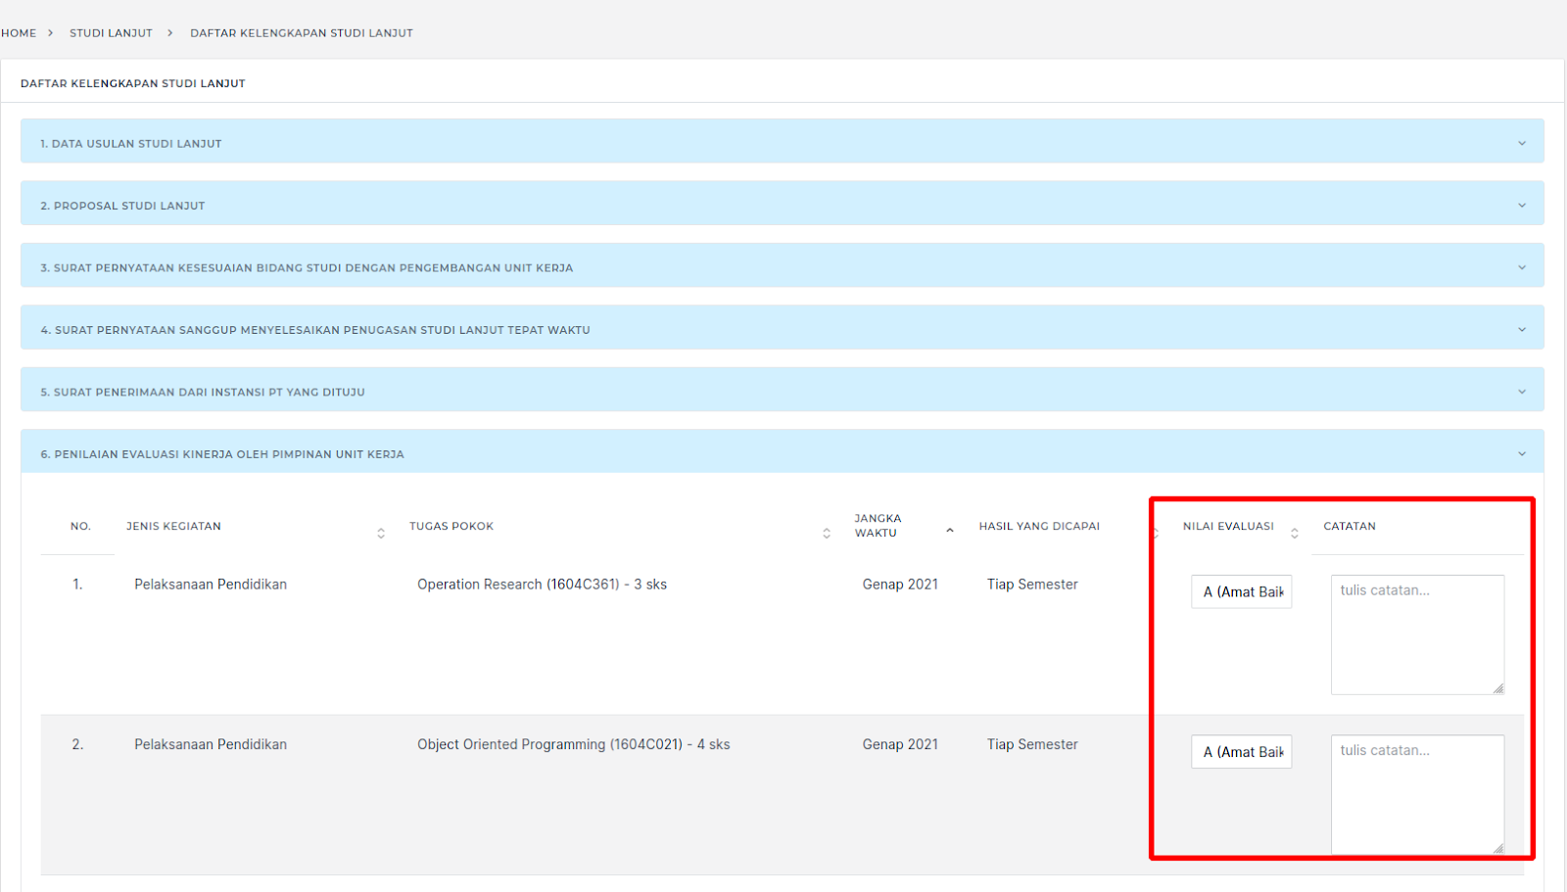Viewport: 1567px width, 892px height.
Task: Sort table by Jenis Kegiatan column icon
Action: 381,533
